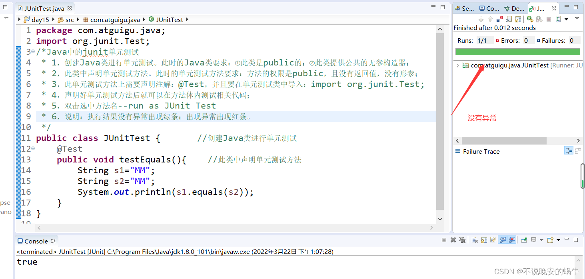
Task: Rerun test with failures first
Action: [539, 19]
